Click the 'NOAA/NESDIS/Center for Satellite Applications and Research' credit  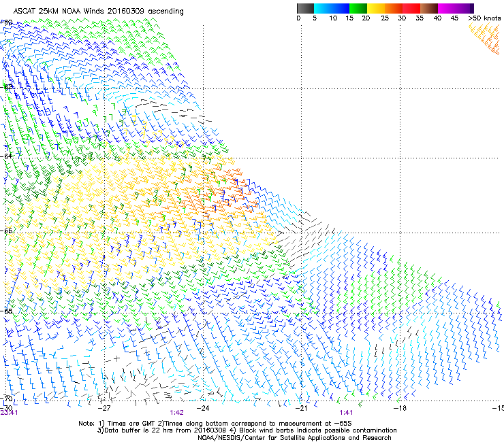click(x=294, y=438)
